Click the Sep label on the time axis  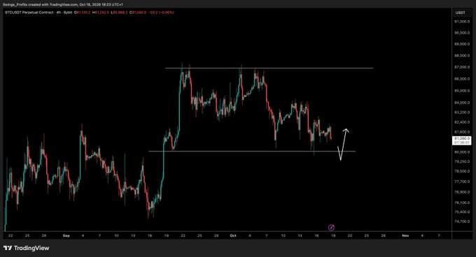[x=66, y=235]
